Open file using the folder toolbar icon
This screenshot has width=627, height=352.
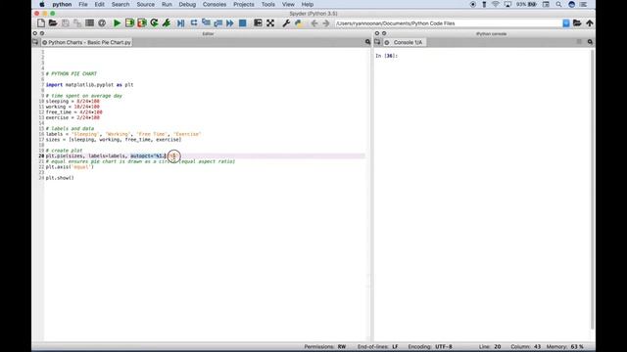[x=53, y=23]
